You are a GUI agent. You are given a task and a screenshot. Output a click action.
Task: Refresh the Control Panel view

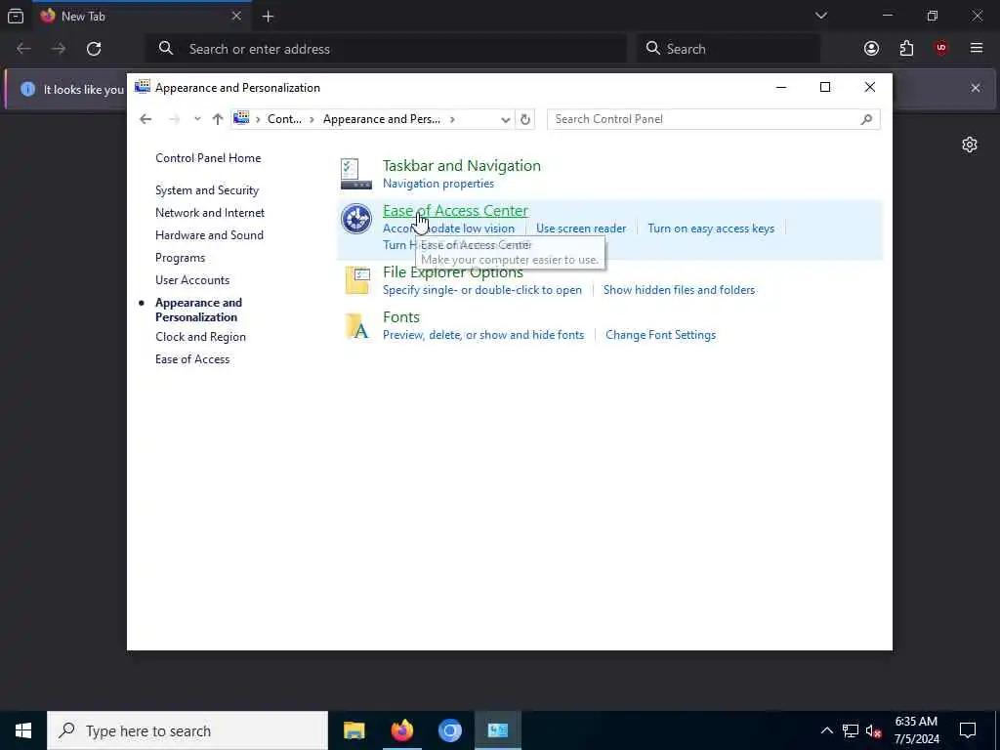coord(524,119)
